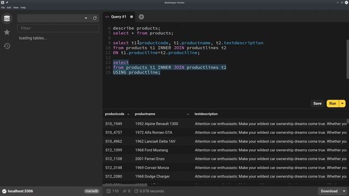
Task: Select the 2001 Ferrari Enzo cell
Action: 150,158
